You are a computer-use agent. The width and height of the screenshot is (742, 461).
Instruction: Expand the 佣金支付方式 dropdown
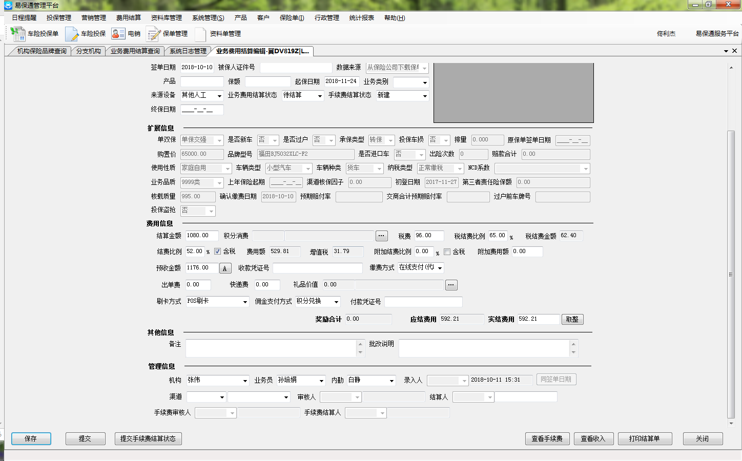[x=336, y=302]
